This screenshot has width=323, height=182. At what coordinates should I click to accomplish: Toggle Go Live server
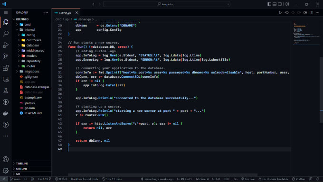tap(248, 179)
